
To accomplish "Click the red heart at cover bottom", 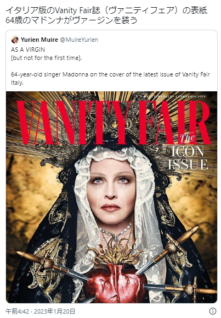I will click(x=115, y=284).
